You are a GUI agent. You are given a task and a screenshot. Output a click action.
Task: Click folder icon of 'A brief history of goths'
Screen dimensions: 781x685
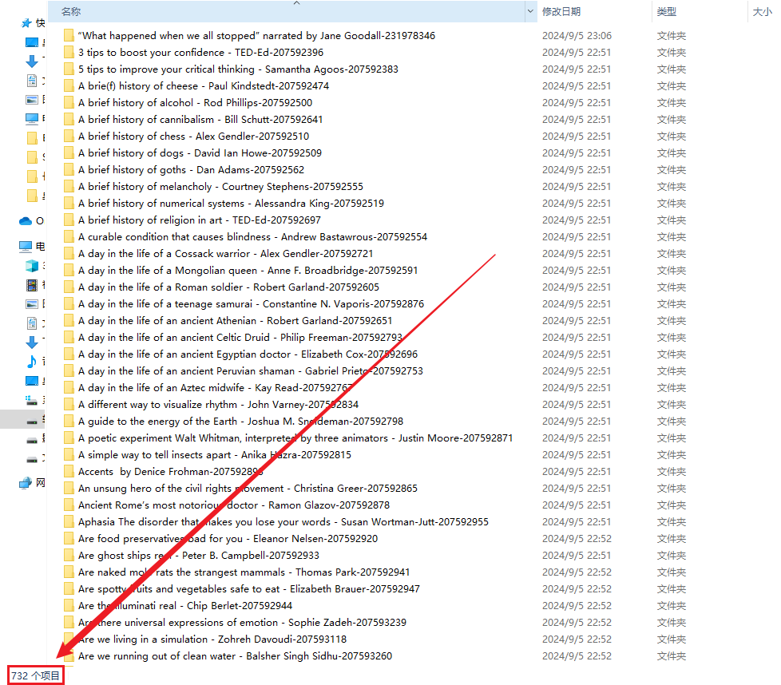69,170
